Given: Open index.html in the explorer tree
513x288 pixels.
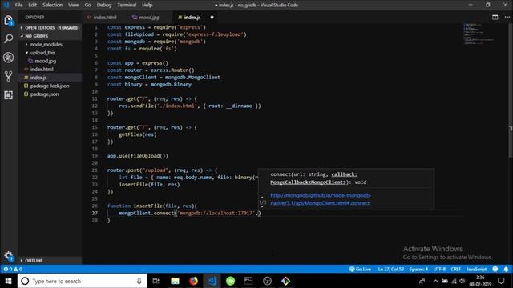Looking at the screenshot, I should pos(42,70).
